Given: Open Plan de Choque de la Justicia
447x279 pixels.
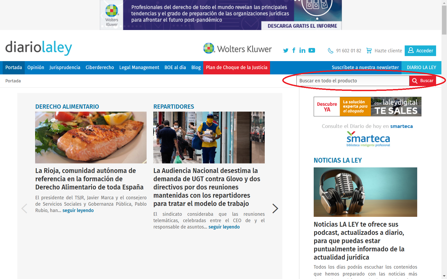Looking at the screenshot, I should point(237,67).
